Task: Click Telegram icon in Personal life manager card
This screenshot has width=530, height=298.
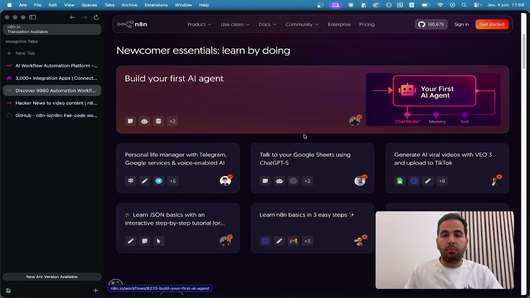Action: pyautogui.click(x=159, y=181)
